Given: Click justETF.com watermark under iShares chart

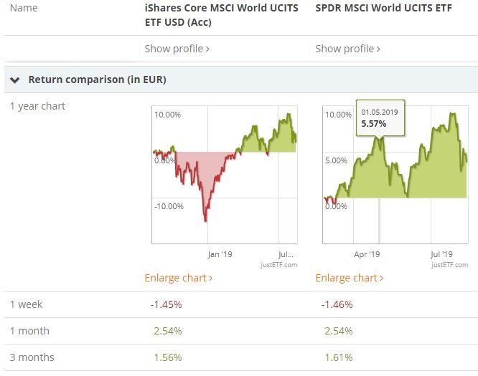Looking at the screenshot, I should 278,265.
